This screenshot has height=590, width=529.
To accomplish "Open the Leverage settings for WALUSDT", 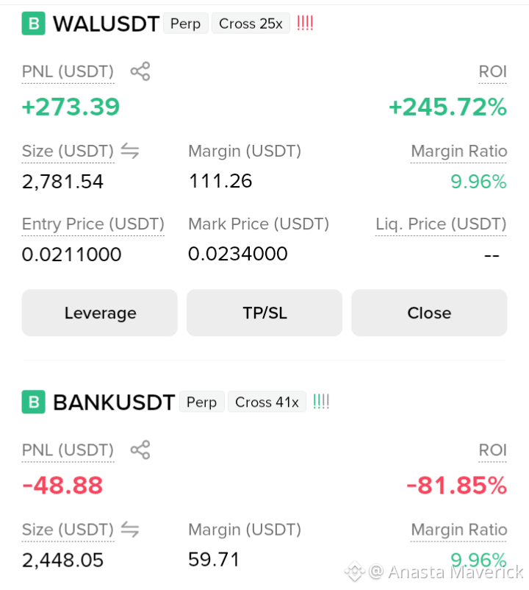I will pyautogui.click(x=100, y=313).
